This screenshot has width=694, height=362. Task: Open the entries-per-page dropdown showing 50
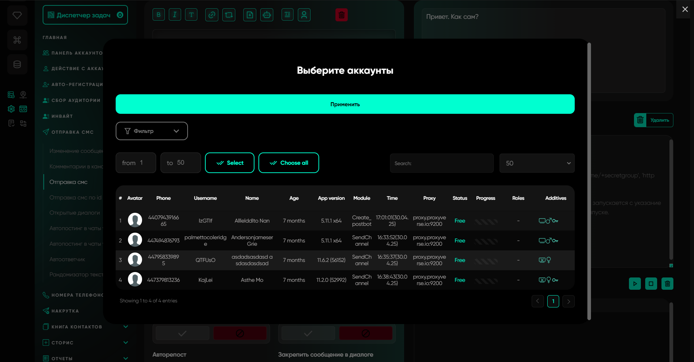click(536, 163)
